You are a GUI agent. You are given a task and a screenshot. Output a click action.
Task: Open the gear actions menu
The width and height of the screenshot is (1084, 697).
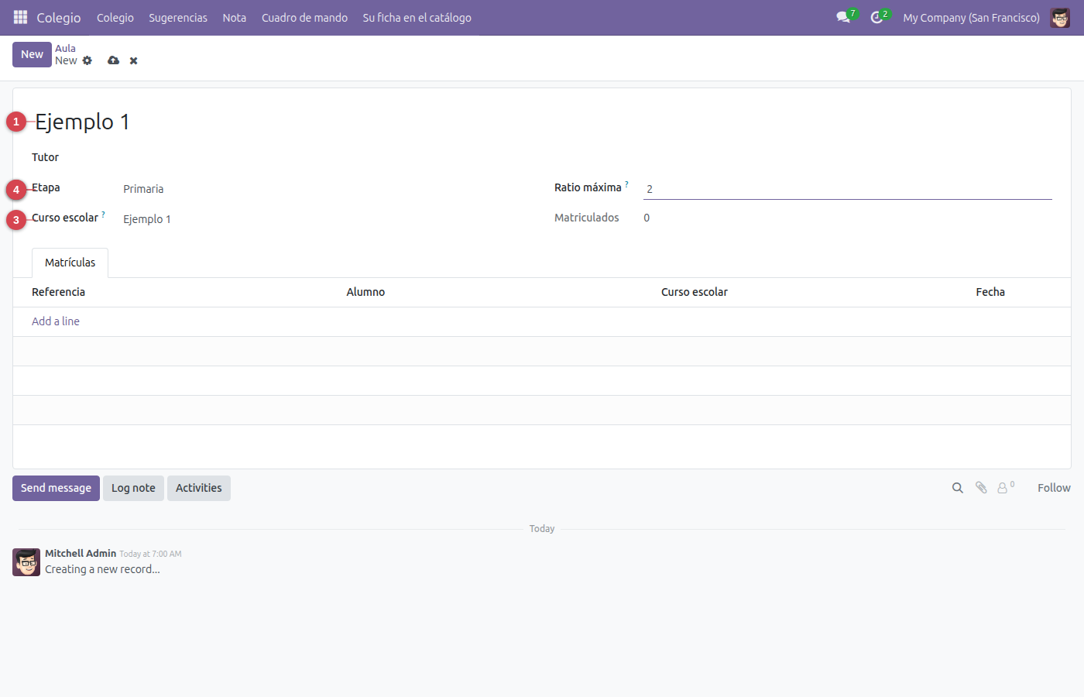[87, 60]
